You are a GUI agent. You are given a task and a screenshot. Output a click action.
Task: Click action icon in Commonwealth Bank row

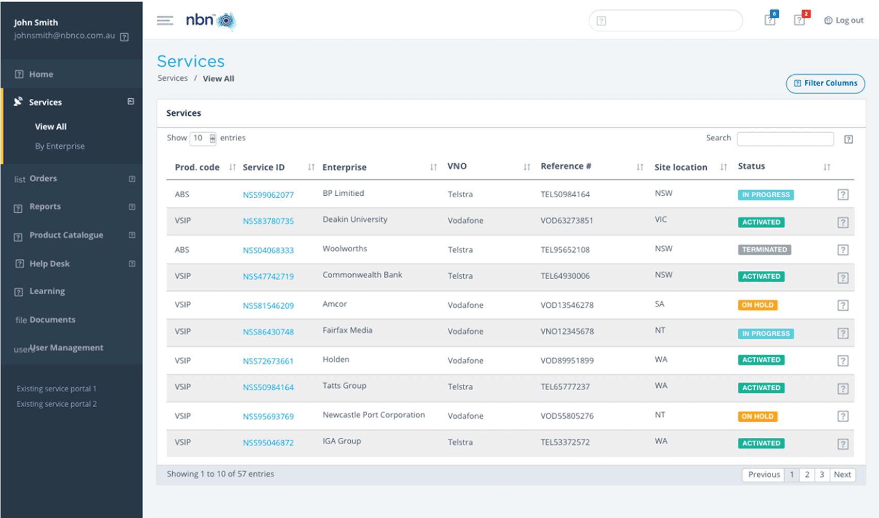point(843,278)
